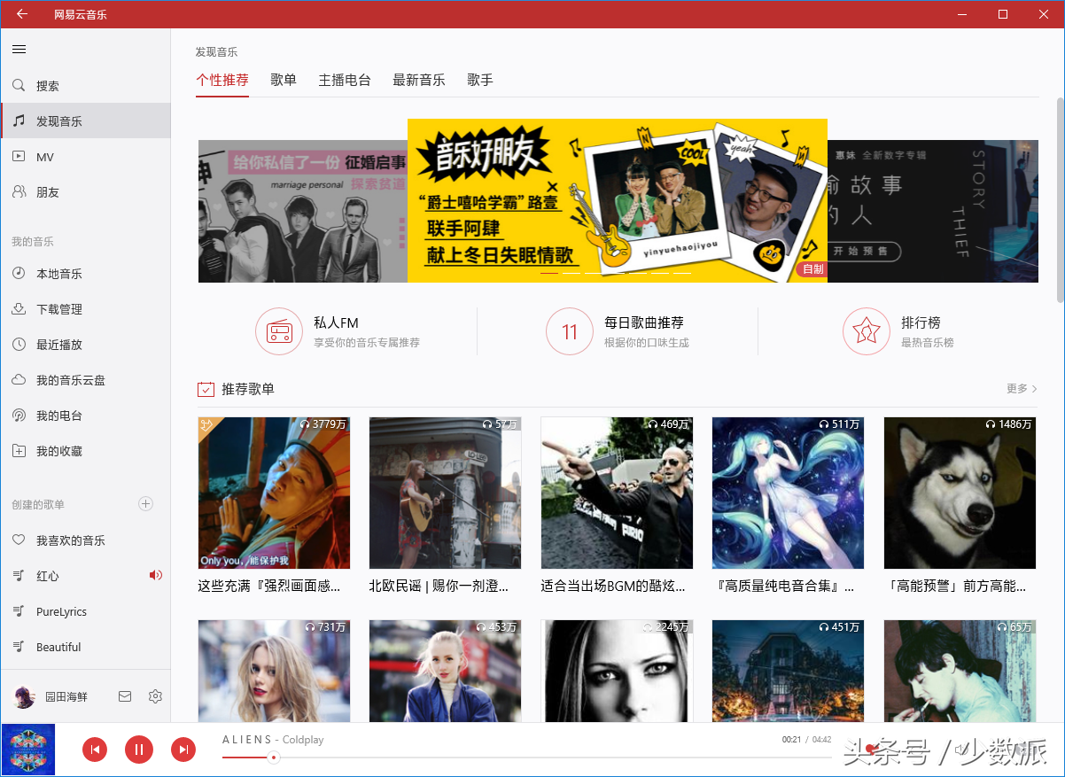
Task: Open 我的收藏 my collection
Action: pos(85,451)
